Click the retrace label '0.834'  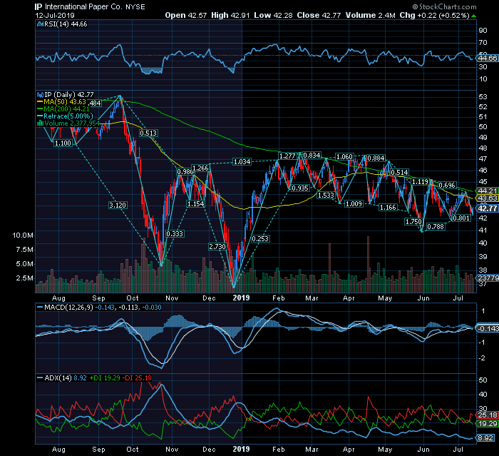[x=312, y=156]
